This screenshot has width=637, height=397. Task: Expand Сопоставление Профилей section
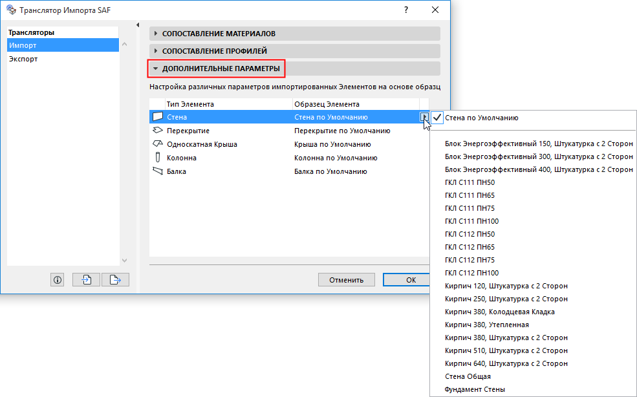tap(294, 51)
